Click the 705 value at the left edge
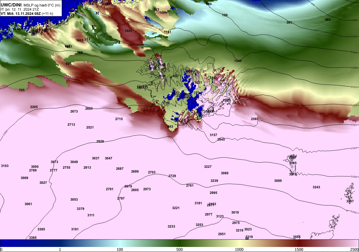The height and width of the screenshot is (252, 359). 22,90
